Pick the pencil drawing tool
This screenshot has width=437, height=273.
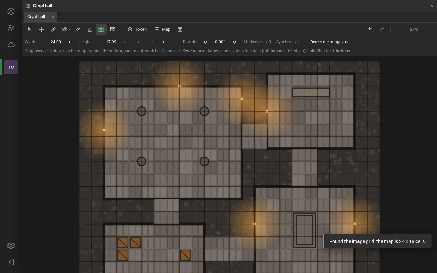point(78,29)
